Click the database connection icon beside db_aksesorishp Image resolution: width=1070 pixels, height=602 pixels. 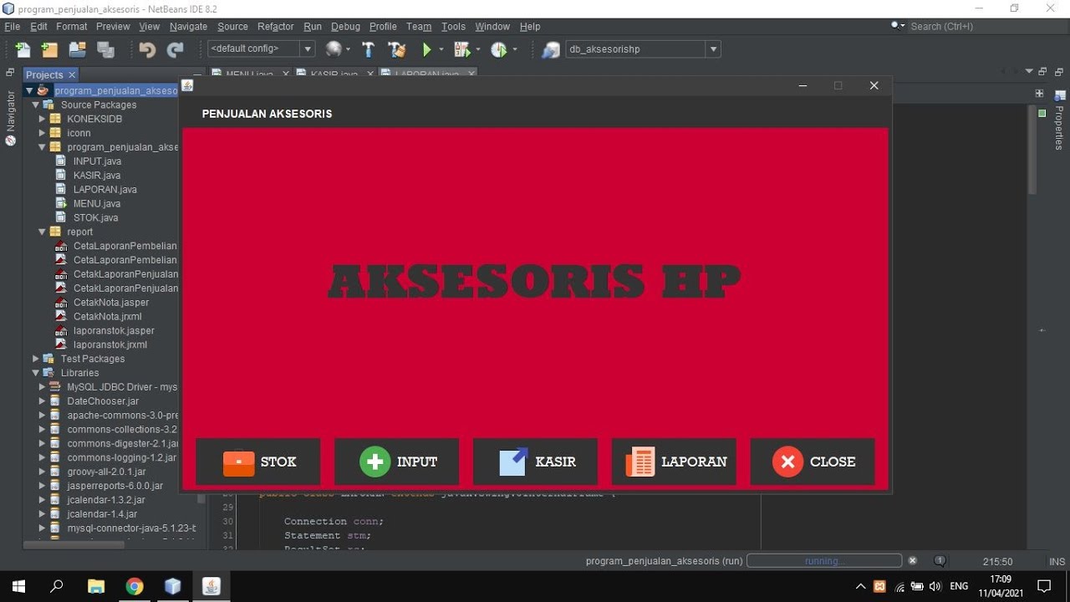pyautogui.click(x=550, y=49)
